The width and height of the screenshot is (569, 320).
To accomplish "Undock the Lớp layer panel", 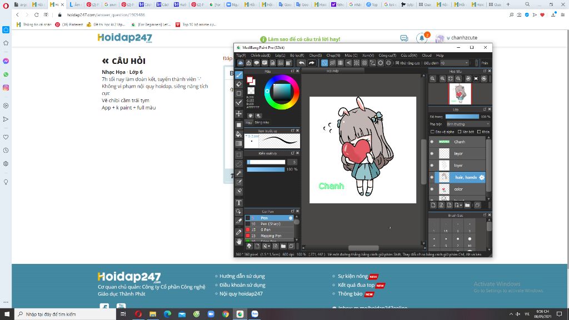I will (485, 109).
